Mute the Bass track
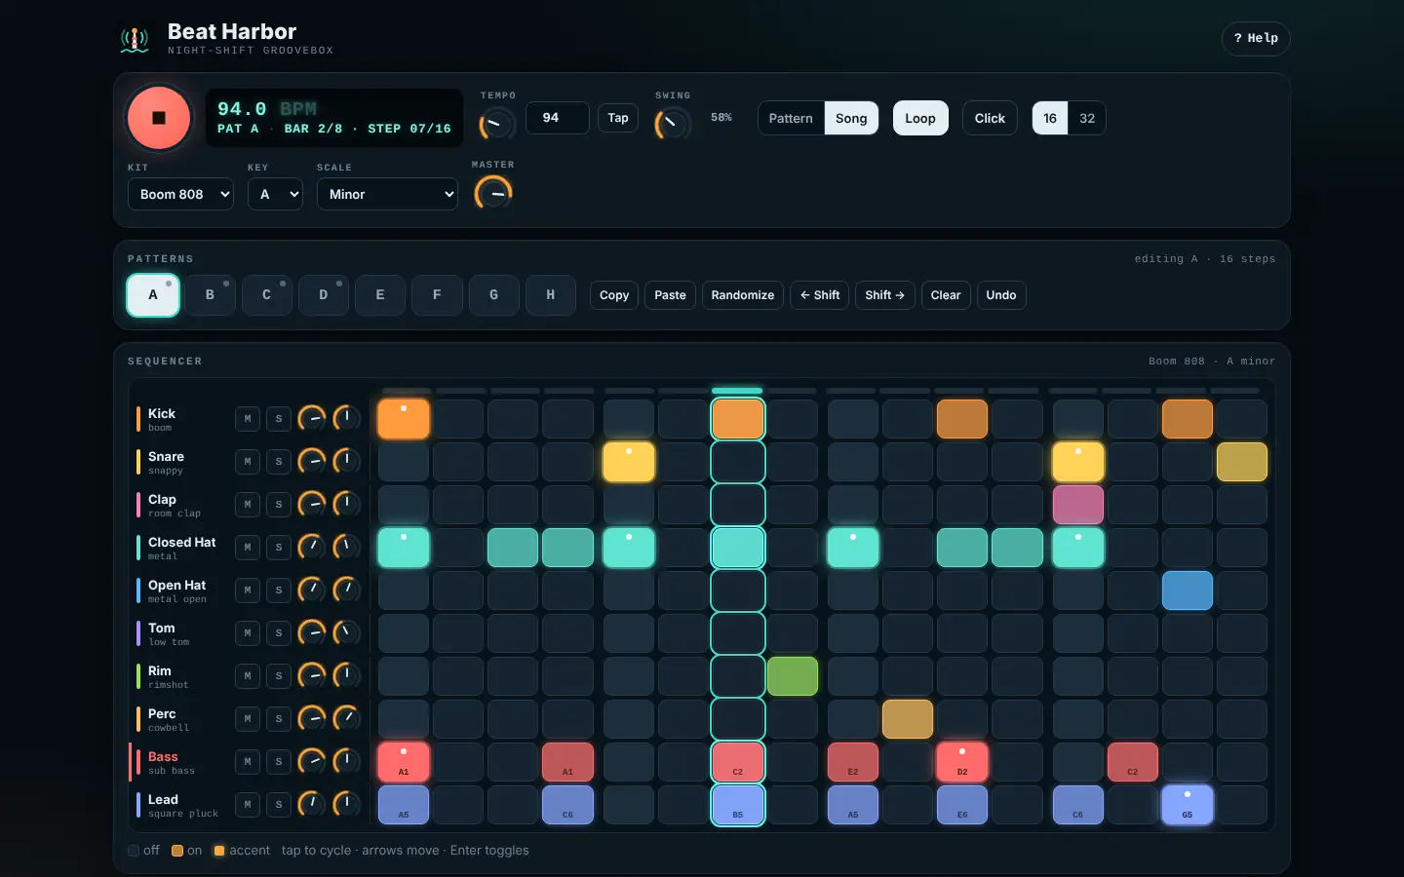This screenshot has height=877, width=1404. tap(248, 762)
